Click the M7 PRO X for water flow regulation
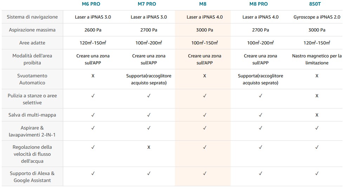This screenshot has height=189, width=354. pyautogui.click(x=149, y=147)
